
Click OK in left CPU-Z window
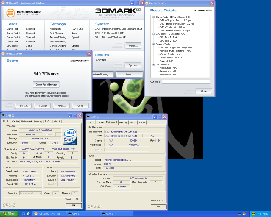pyautogui.click(x=74, y=206)
